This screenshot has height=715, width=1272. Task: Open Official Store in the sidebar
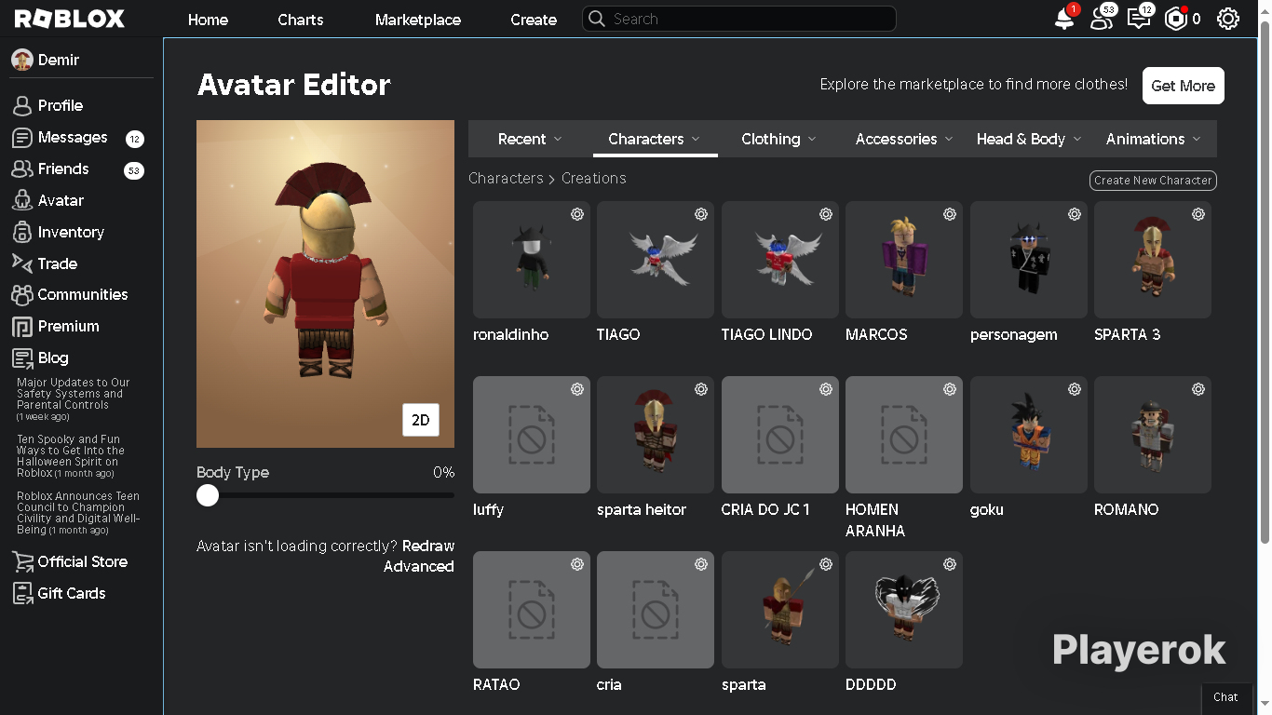pos(81,561)
